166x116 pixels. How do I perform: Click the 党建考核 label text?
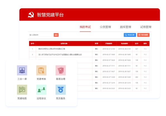(41, 79)
